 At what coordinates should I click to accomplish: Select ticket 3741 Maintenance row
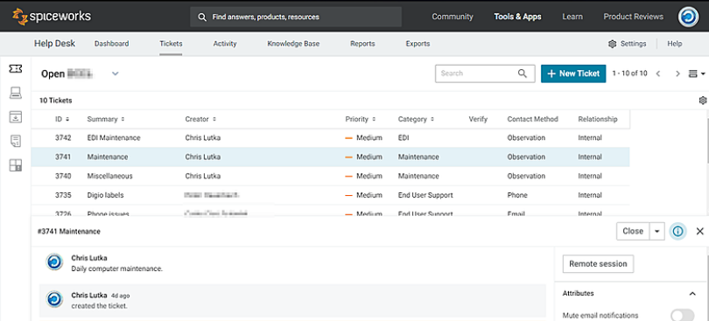point(330,157)
